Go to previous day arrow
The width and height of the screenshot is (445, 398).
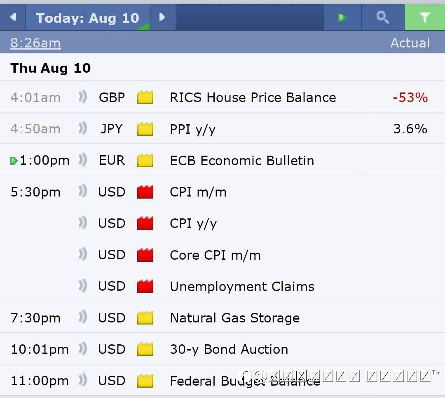(x=13, y=18)
